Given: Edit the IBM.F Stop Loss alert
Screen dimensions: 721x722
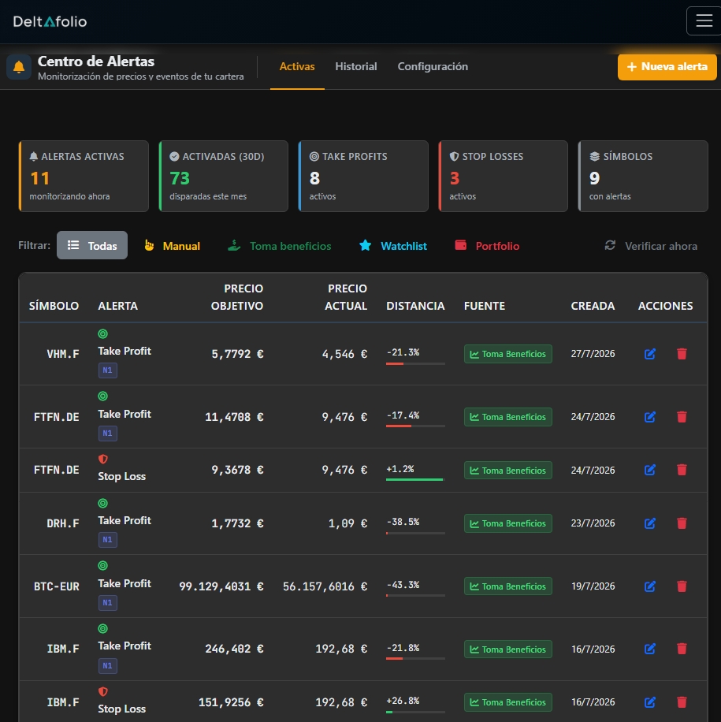Looking at the screenshot, I should [649, 702].
